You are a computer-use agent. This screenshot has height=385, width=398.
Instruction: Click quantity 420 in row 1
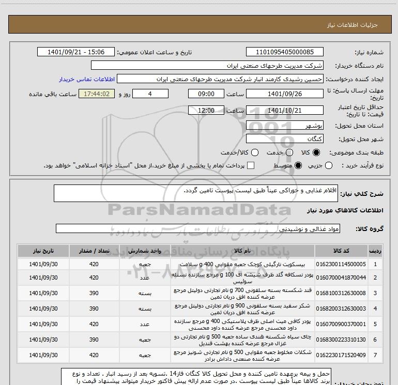click(x=94, y=264)
